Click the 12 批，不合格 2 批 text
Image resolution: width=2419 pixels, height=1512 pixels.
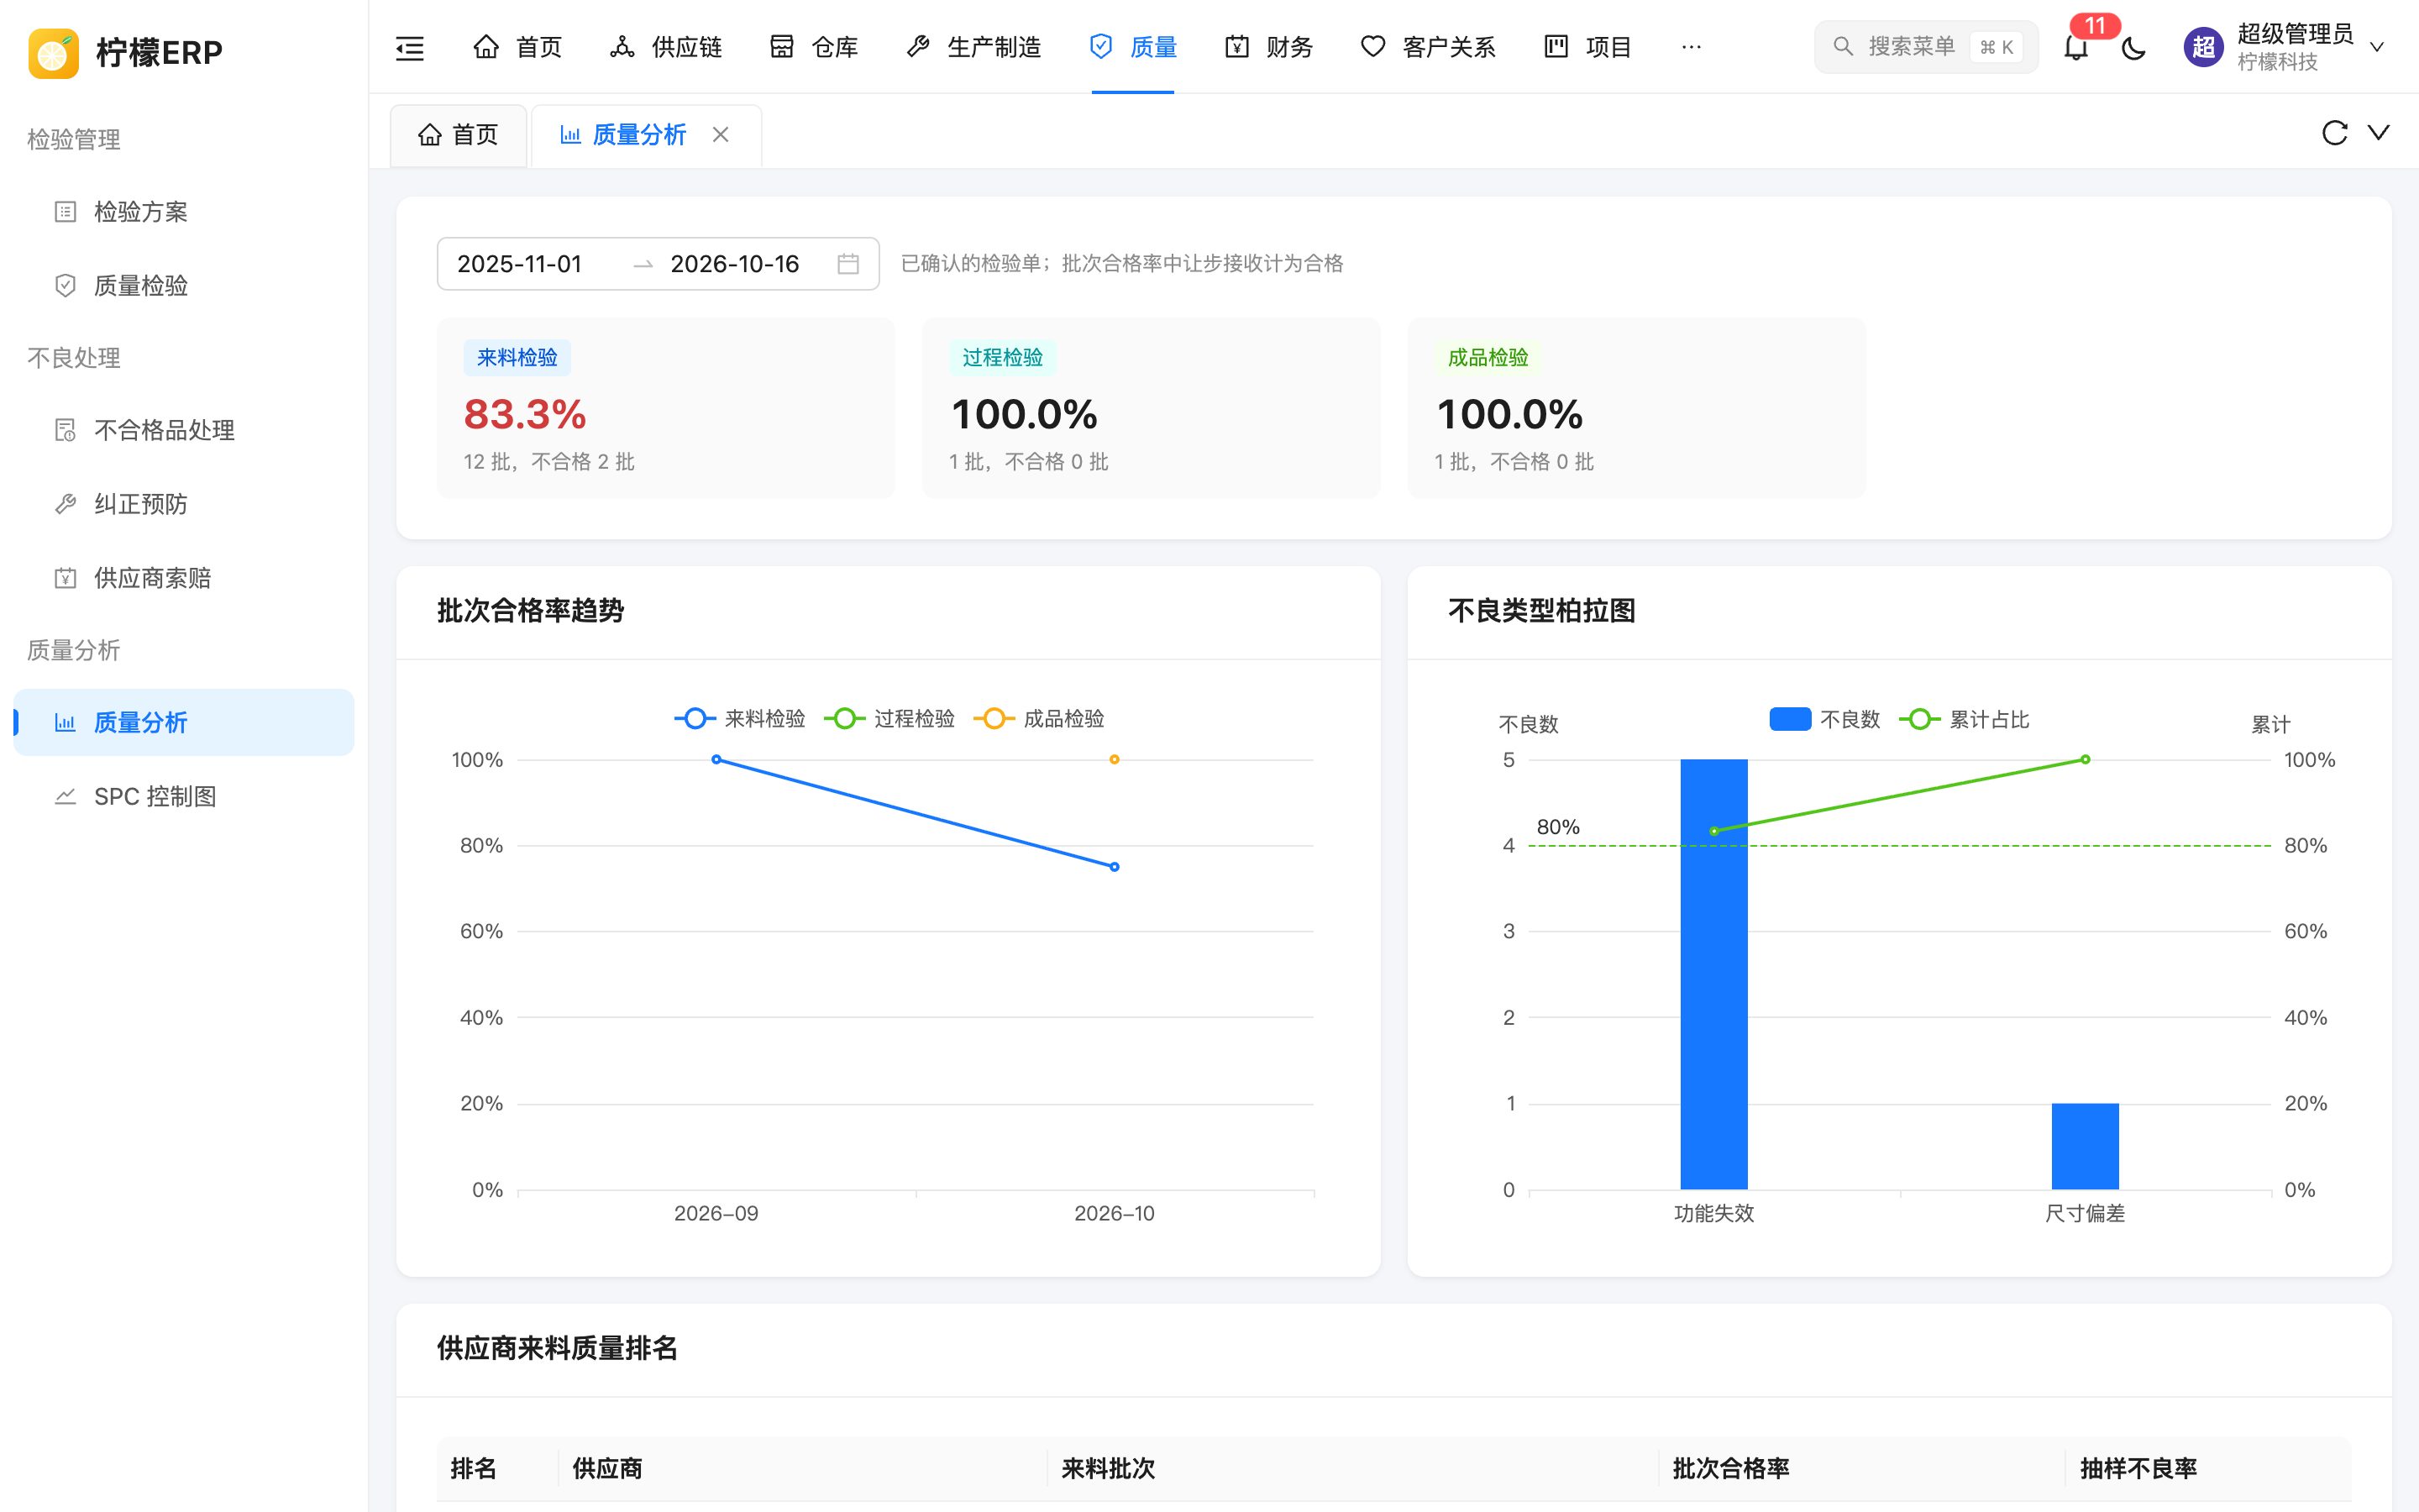pos(548,461)
